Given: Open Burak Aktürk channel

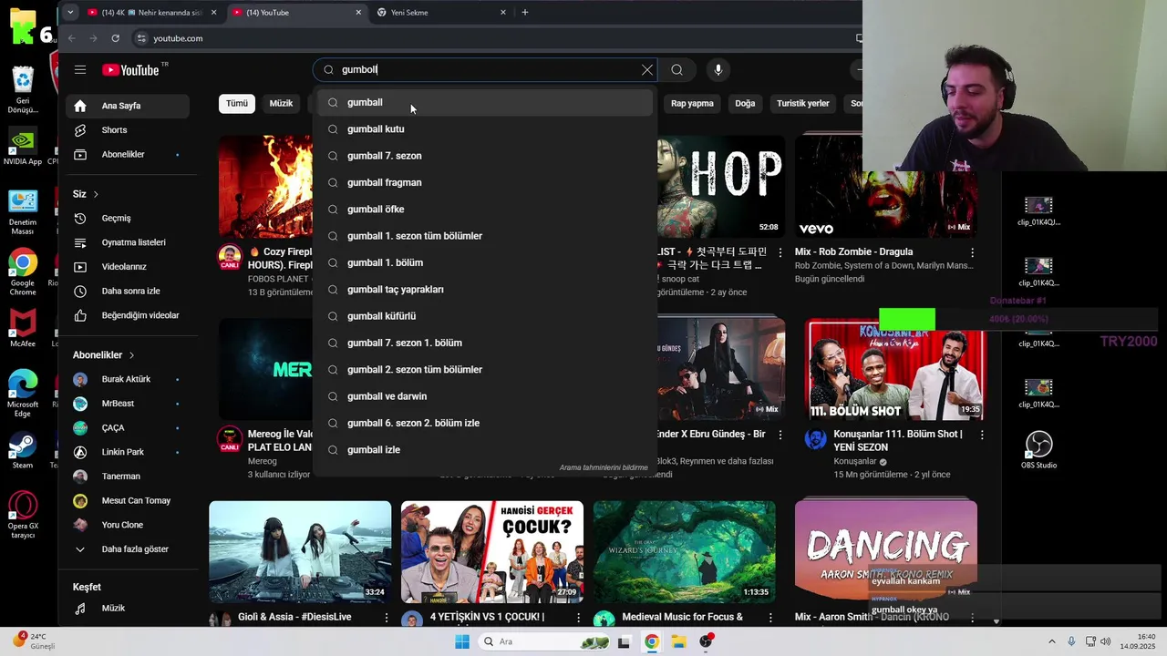Looking at the screenshot, I should click(x=128, y=379).
